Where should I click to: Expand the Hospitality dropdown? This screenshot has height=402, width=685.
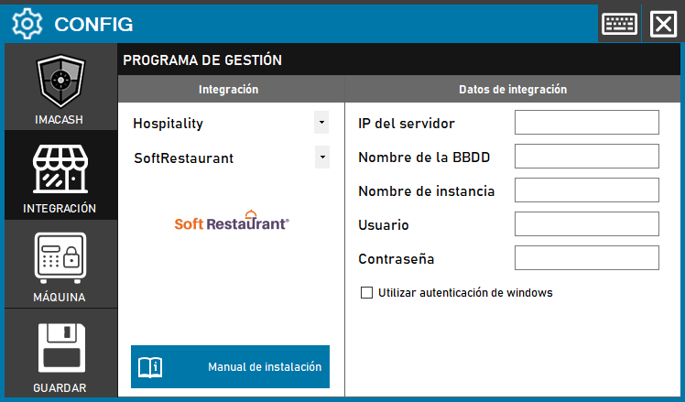pyautogui.click(x=321, y=122)
